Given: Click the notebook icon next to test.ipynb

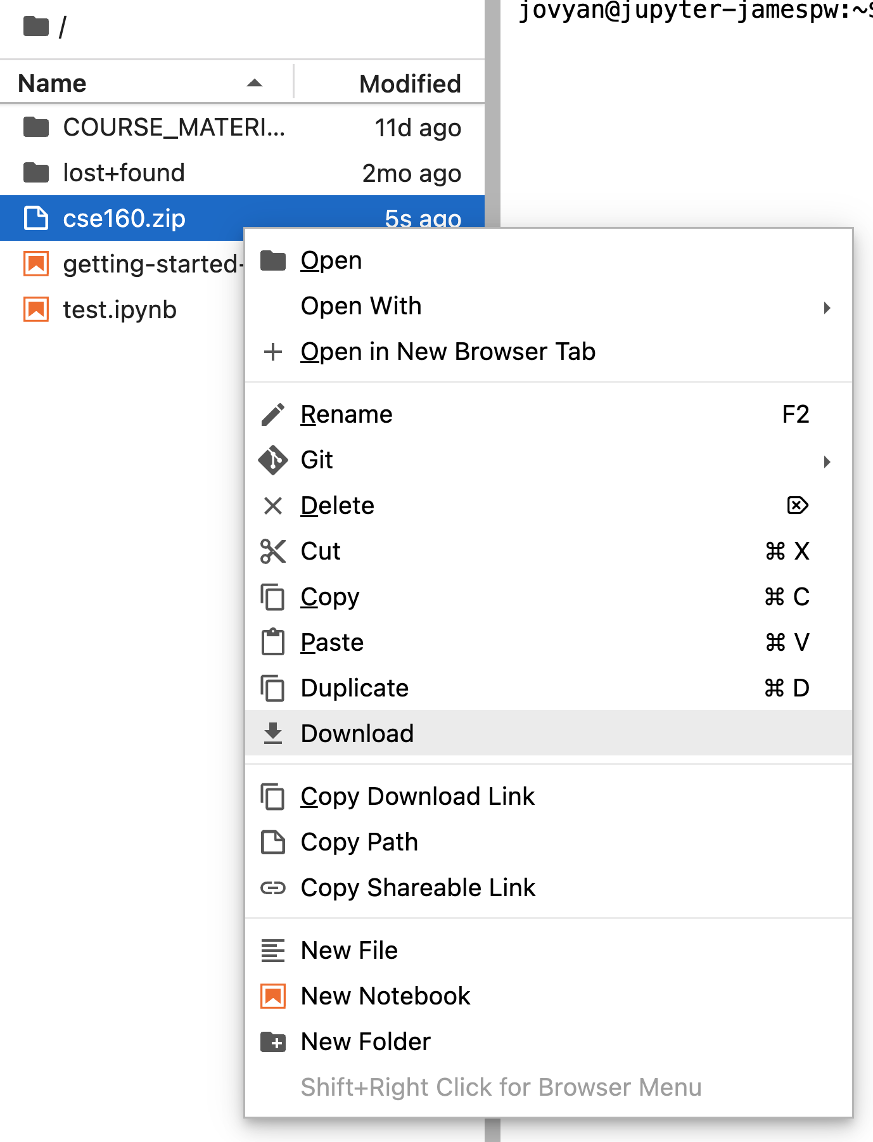Looking at the screenshot, I should (x=36, y=309).
